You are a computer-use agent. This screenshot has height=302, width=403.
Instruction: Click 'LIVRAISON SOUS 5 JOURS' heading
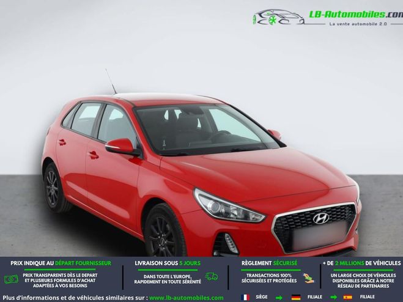click(168, 263)
